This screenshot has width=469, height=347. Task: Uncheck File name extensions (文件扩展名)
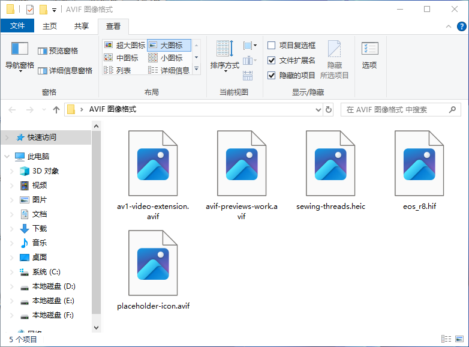(291, 61)
